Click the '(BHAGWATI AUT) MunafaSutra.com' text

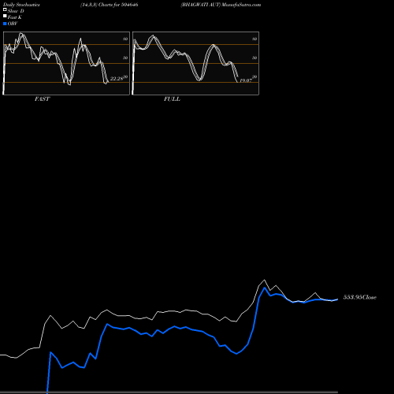221,5
